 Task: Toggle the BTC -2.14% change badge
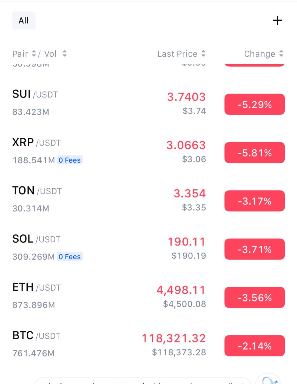pyautogui.click(x=255, y=346)
